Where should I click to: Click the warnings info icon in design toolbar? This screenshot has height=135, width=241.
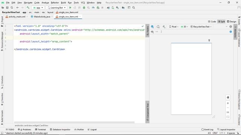click(x=230, y=27)
